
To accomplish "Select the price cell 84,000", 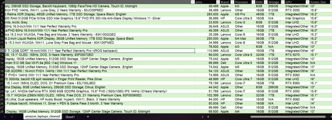I will pos(207,99).
